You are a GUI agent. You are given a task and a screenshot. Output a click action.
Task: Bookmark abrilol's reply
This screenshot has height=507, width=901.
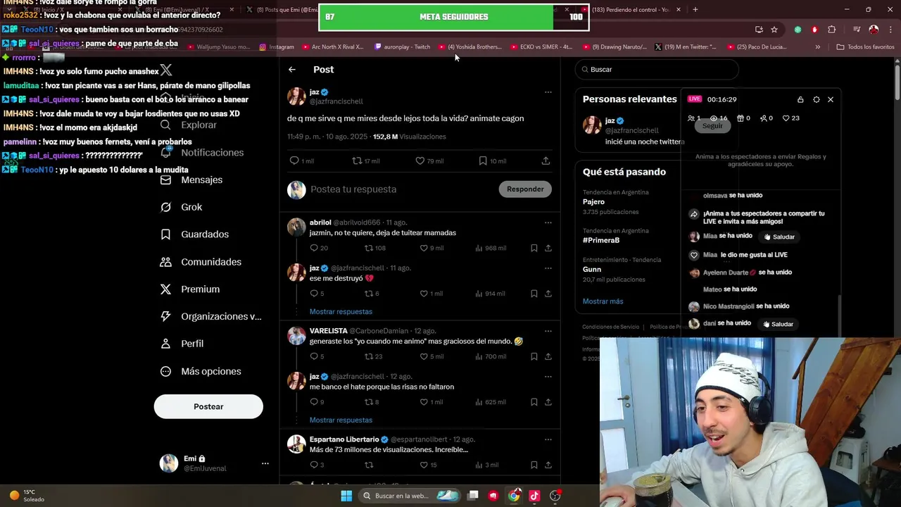point(534,248)
